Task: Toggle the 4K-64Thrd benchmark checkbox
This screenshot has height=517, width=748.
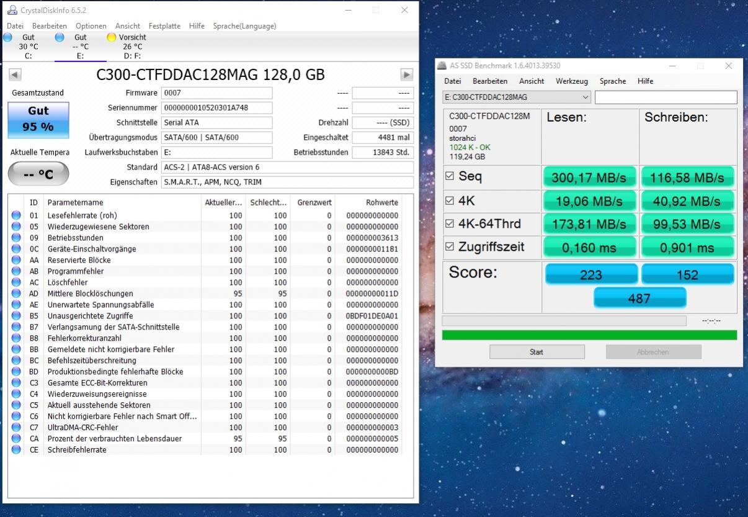Action: [450, 223]
